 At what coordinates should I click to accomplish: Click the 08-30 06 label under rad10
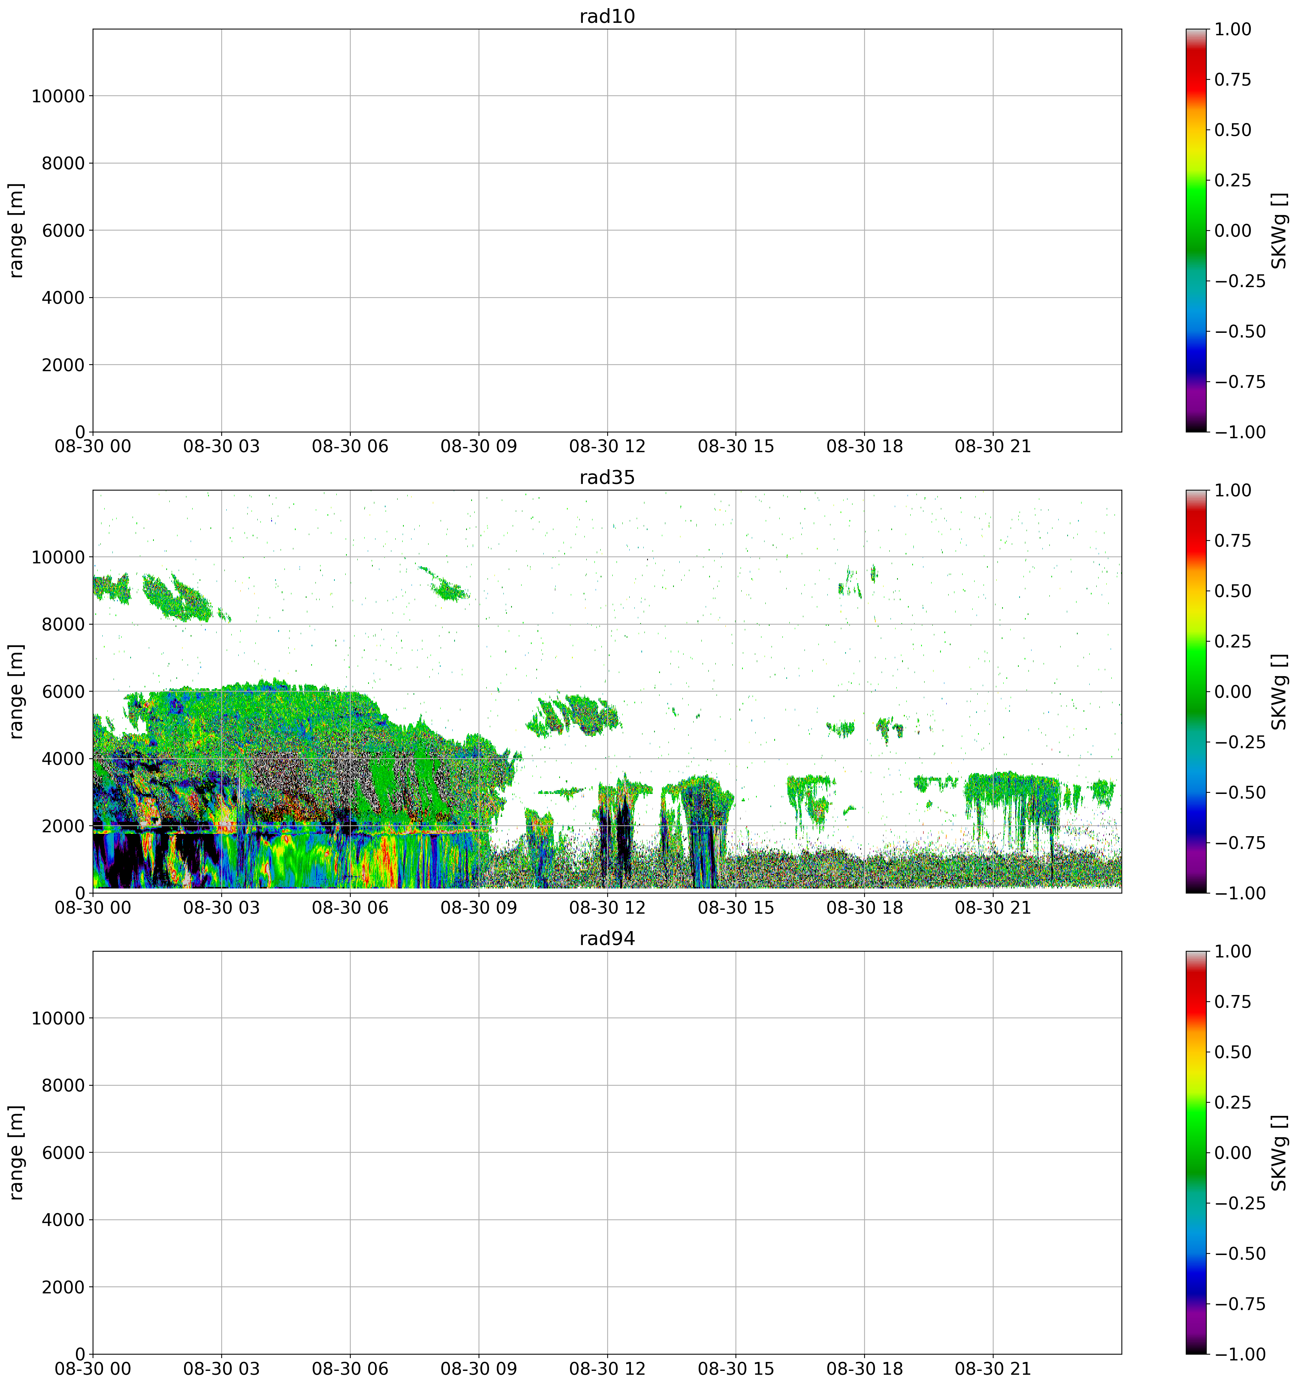(x=350, y=447)
